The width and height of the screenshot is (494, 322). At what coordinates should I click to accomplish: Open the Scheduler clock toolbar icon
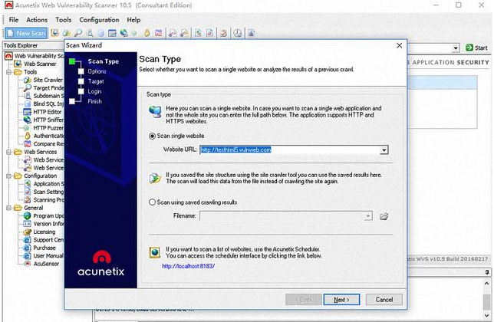[x=238, y=33]
